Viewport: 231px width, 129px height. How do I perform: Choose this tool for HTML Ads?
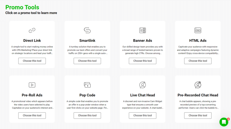click(198, 61)
